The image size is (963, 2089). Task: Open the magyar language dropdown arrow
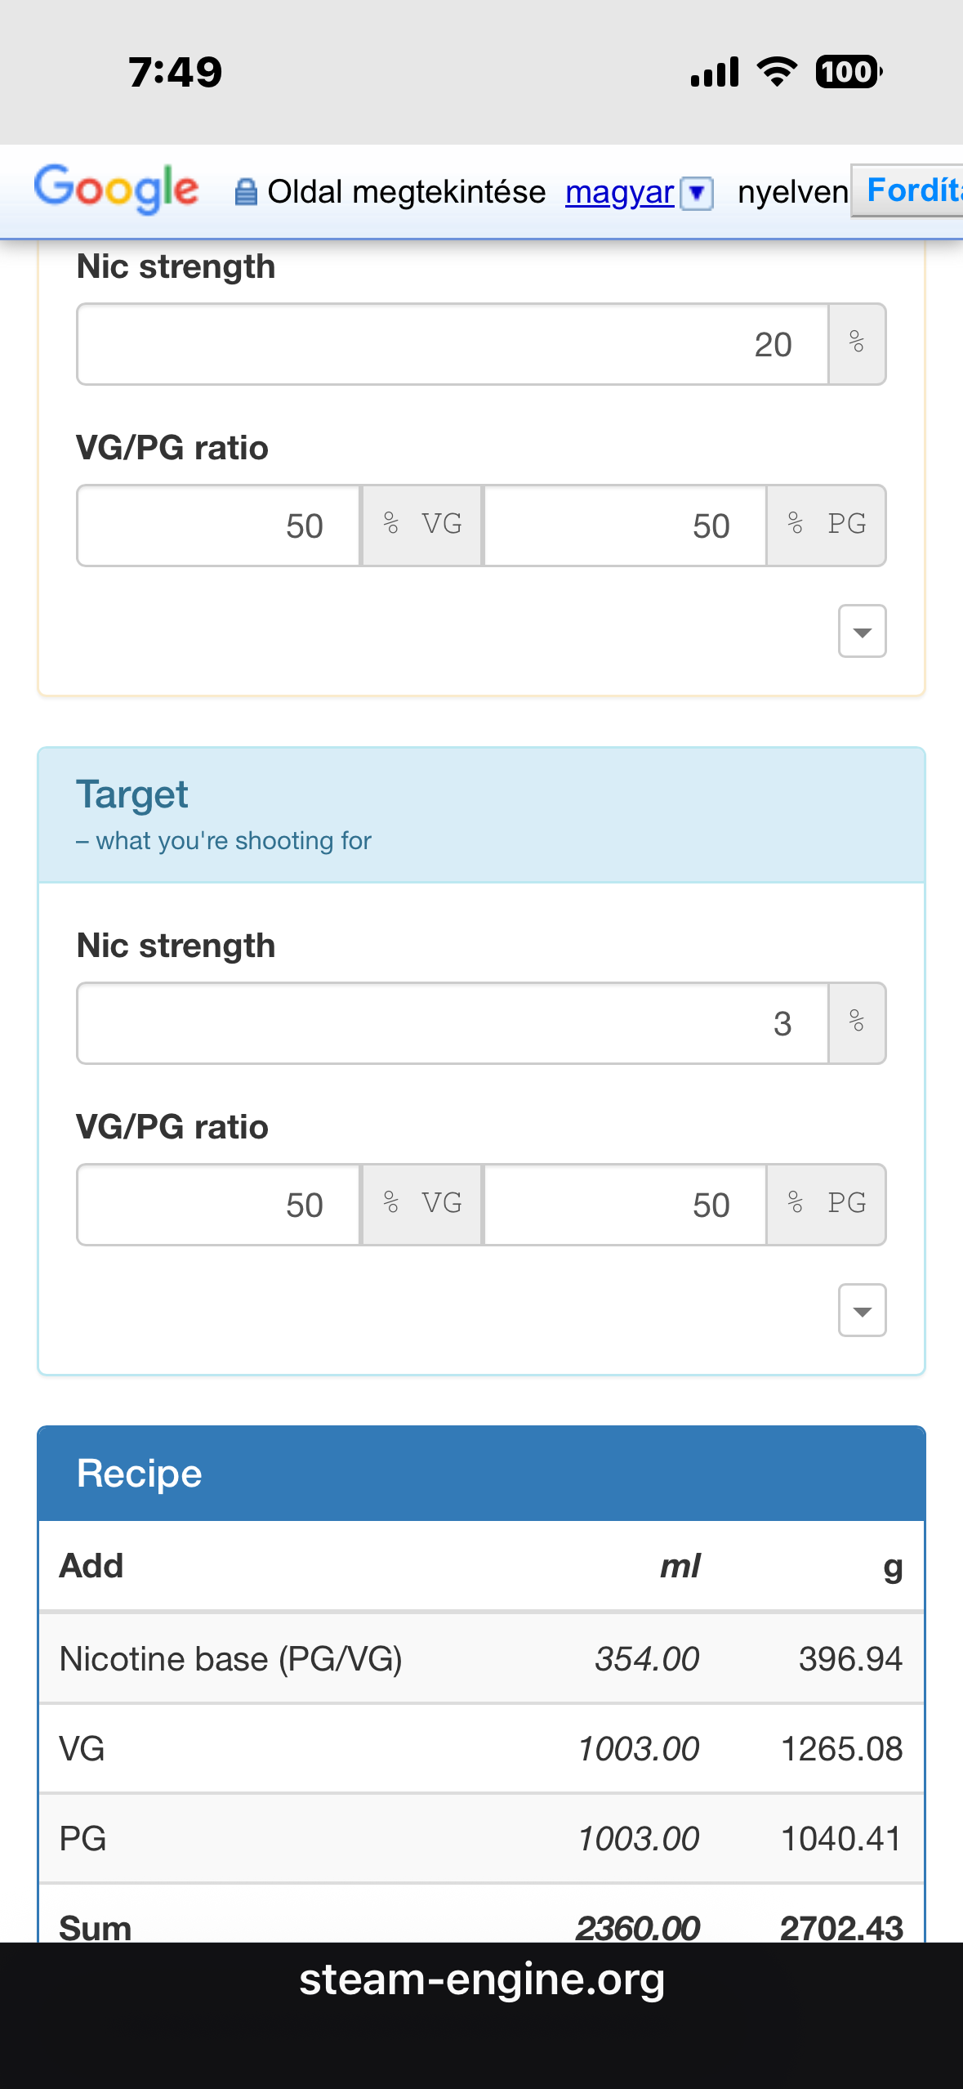[x=697, y=194]
